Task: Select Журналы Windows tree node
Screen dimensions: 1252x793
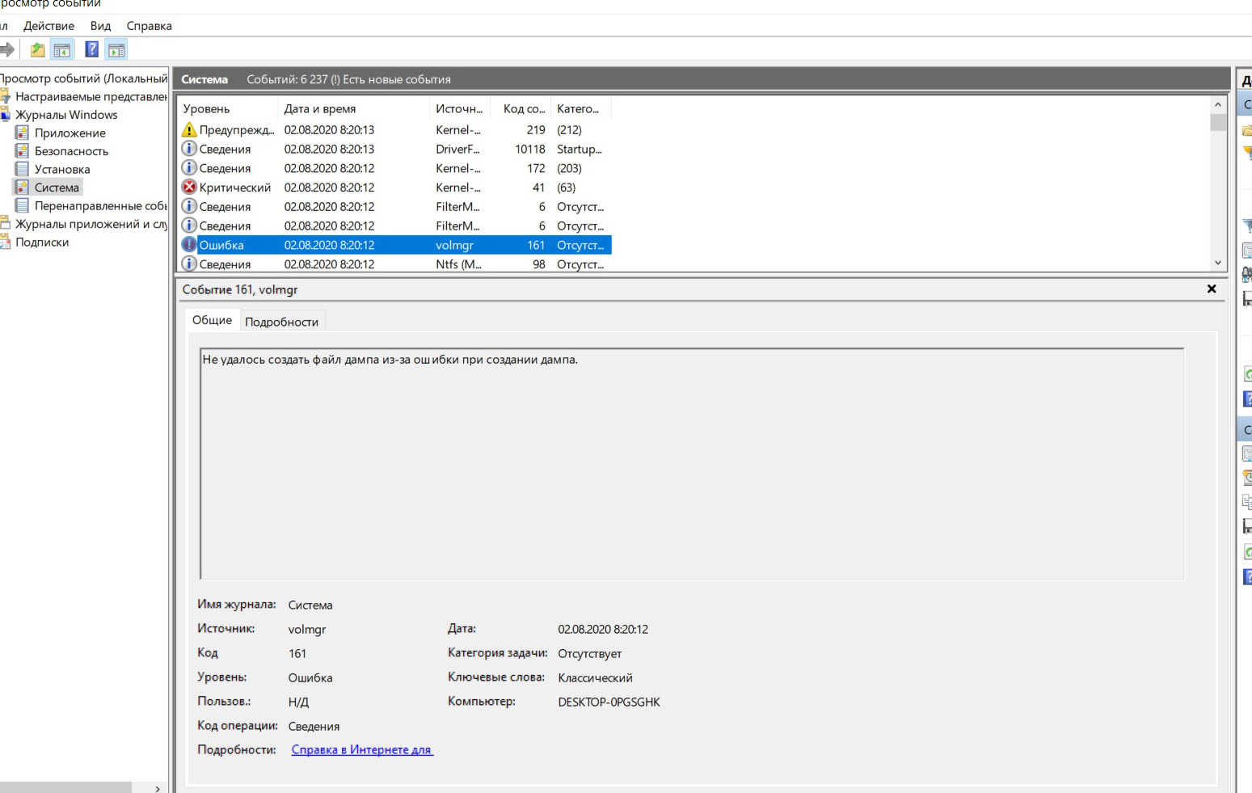Action: (x=66, y=115)
